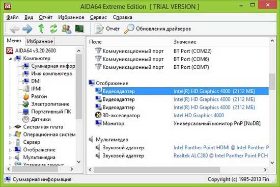This screenshot has width=280, height=187.
Task: Click the Суммарная информация status bar text
Action: (x=42, y=179)
